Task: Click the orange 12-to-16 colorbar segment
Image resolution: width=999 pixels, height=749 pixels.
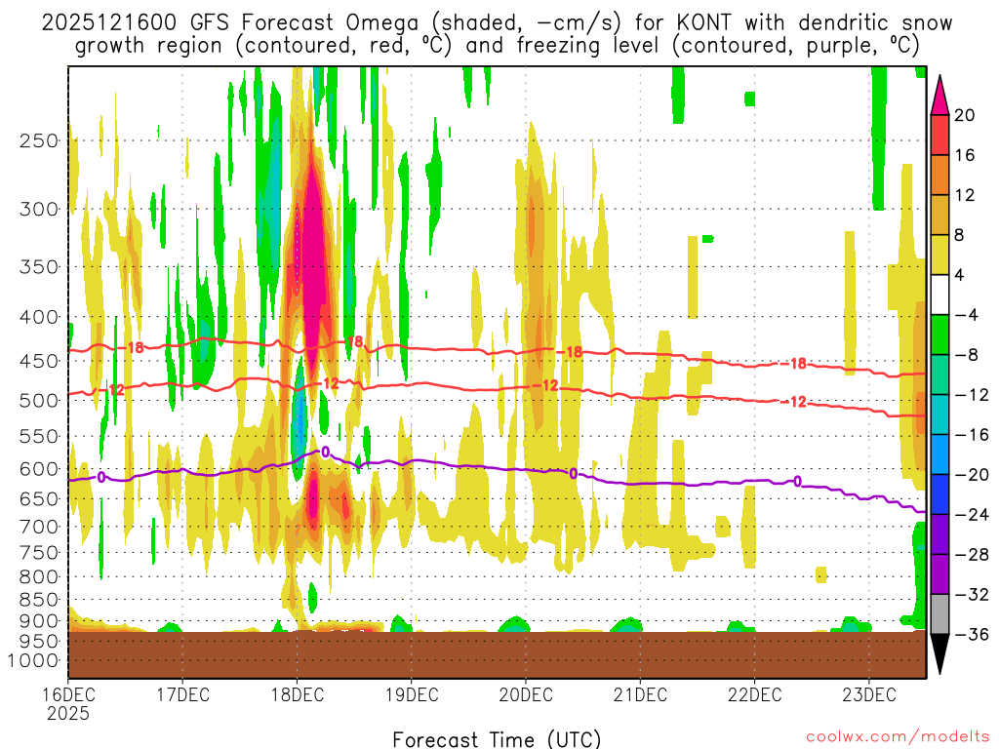Action: [x=939, y=176]
